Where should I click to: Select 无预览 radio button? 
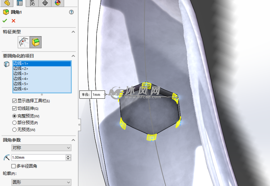point(14,130)
